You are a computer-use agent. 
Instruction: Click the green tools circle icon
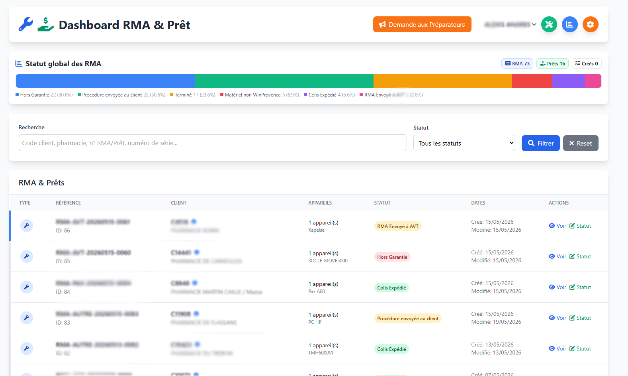pyautogui.click(x=549, y=24)
